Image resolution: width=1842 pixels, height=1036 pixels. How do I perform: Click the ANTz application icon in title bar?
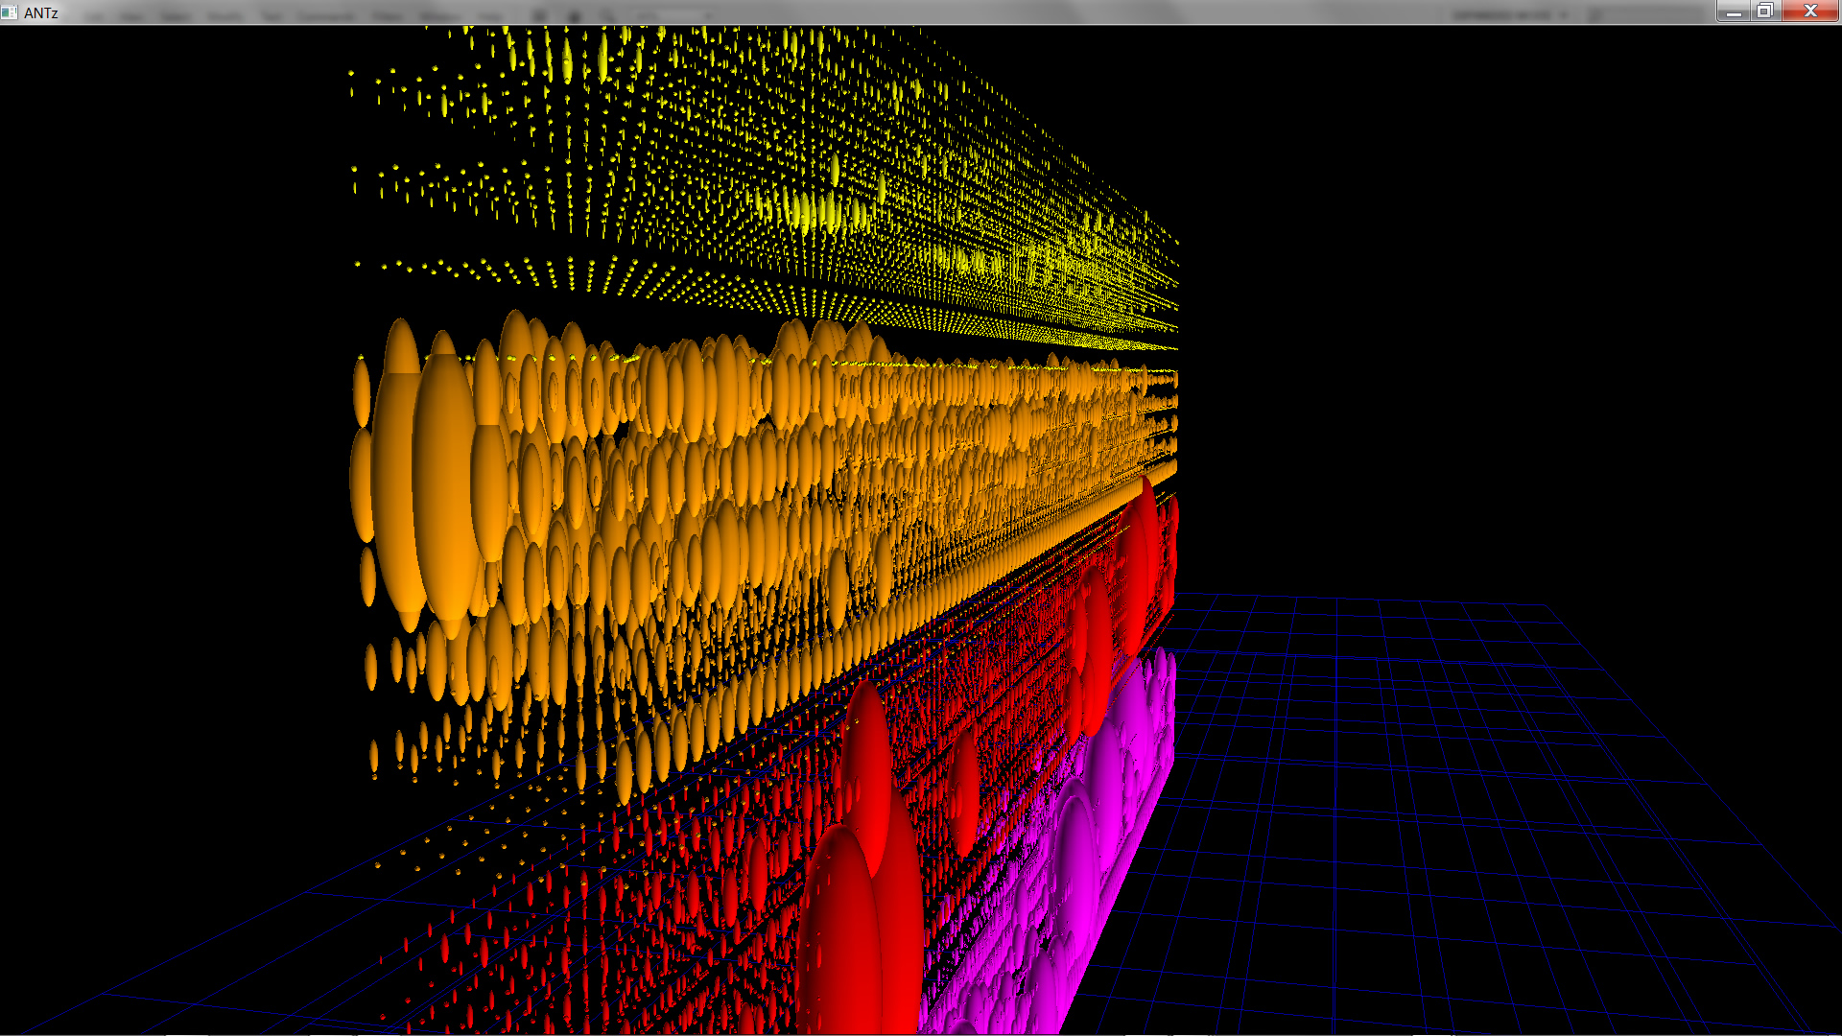click(x=10, y=12)
